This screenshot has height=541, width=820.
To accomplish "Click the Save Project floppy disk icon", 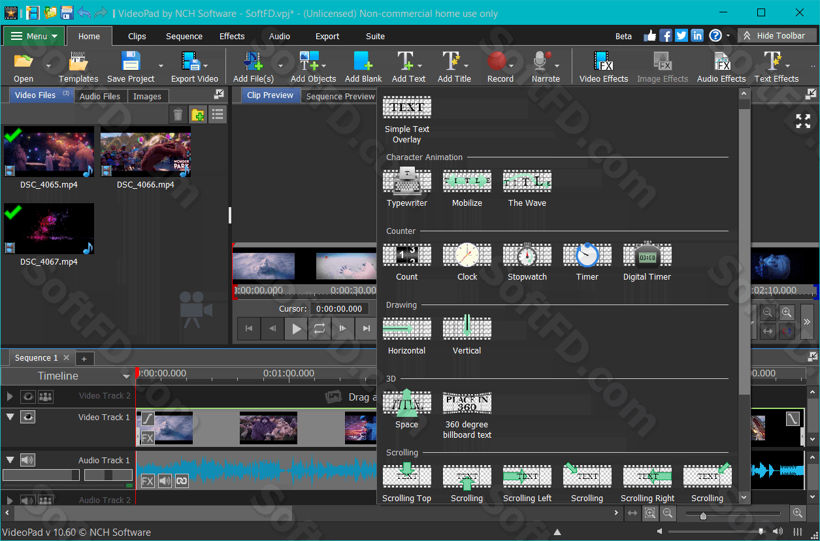I will click(131, 61).
